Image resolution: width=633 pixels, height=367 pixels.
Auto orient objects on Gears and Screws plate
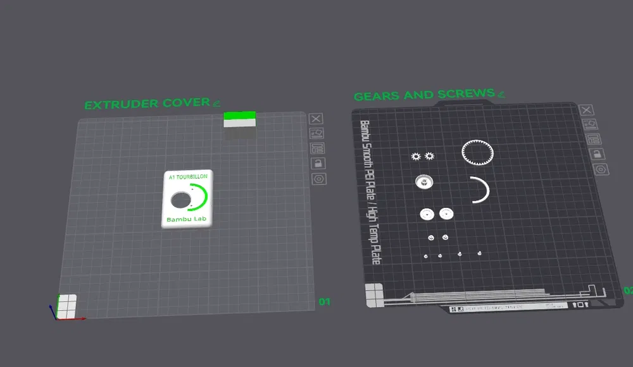590,124
